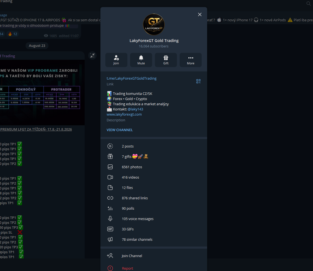Open the VIP program table image in chat
Image resolution: width=313 pixels, height=271 pixels.
pos(42,92)
